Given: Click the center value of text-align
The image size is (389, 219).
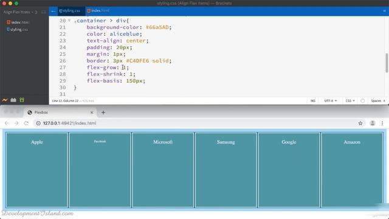Looking at the screenshot, I should click(136, 41).
